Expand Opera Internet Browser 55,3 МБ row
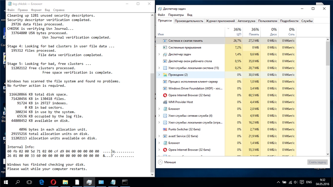Image resolution: width=333 pixels, height=187 pixels. [159, 150]
